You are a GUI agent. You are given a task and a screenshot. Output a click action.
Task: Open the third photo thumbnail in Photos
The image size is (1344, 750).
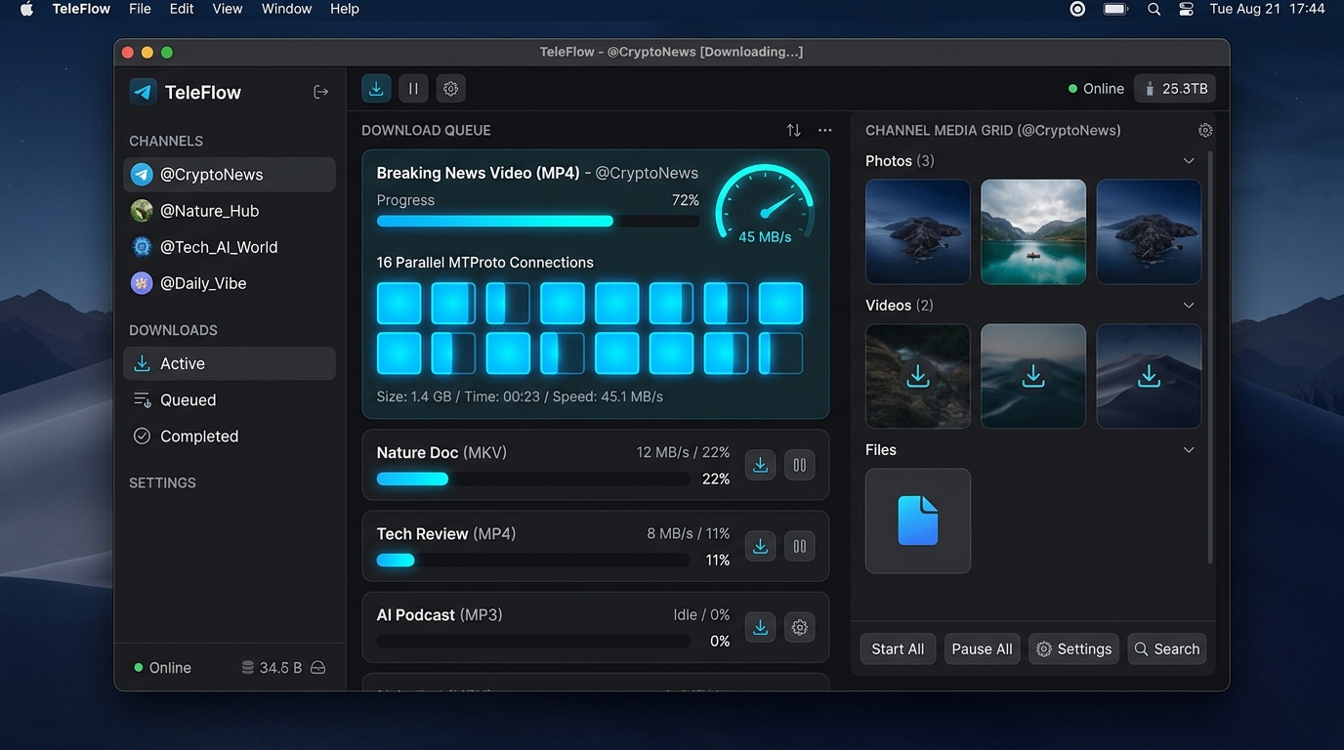(1149, 232)
